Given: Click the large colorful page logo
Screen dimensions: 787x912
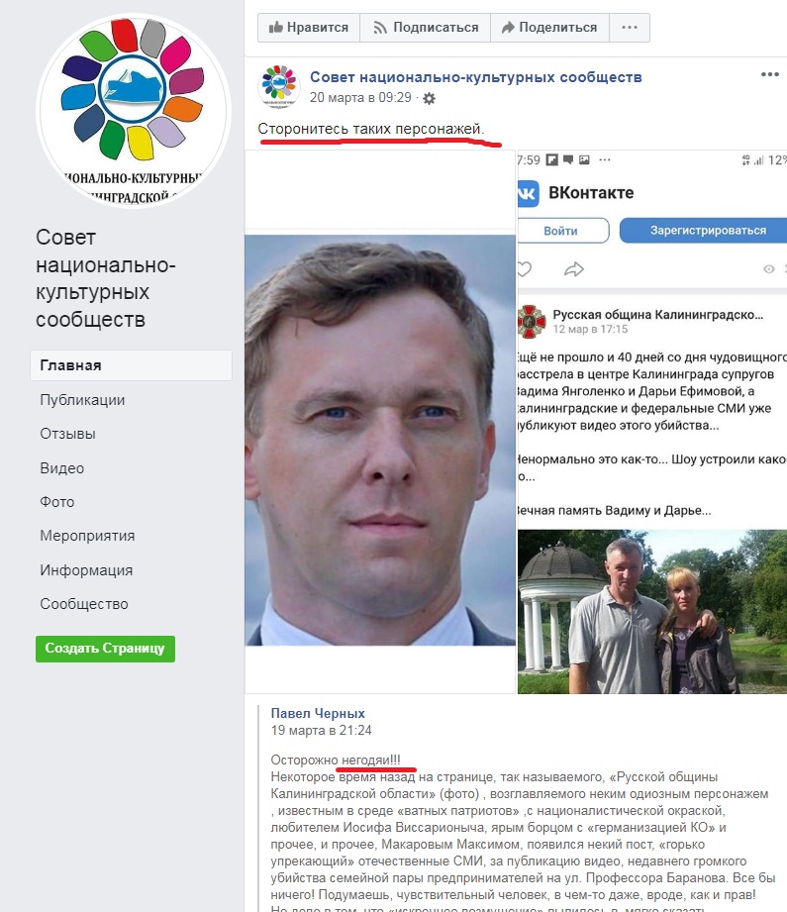Looking at the screenshot, I should [134, 111].
